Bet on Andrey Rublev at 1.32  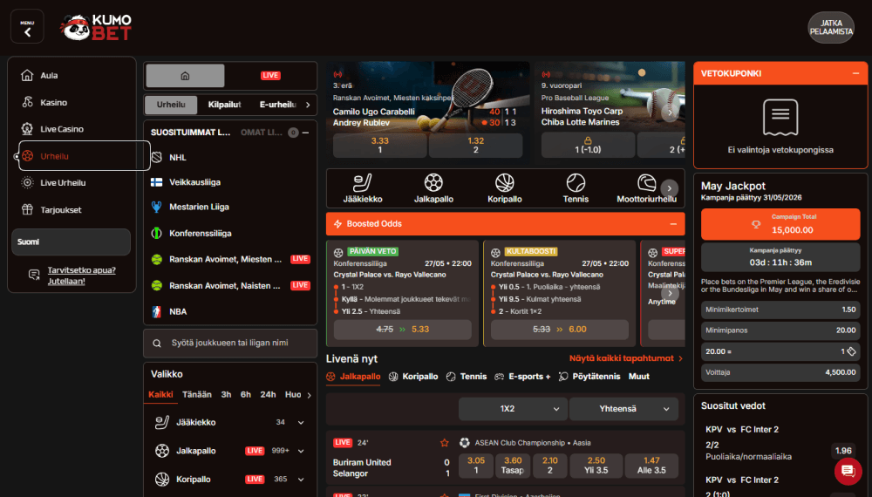(475, 145)
